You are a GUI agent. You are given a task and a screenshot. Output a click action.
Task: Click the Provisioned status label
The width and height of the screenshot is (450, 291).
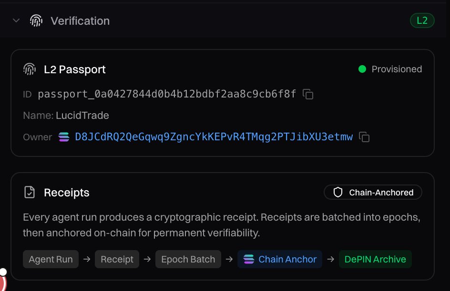click(x=397, y=69)
